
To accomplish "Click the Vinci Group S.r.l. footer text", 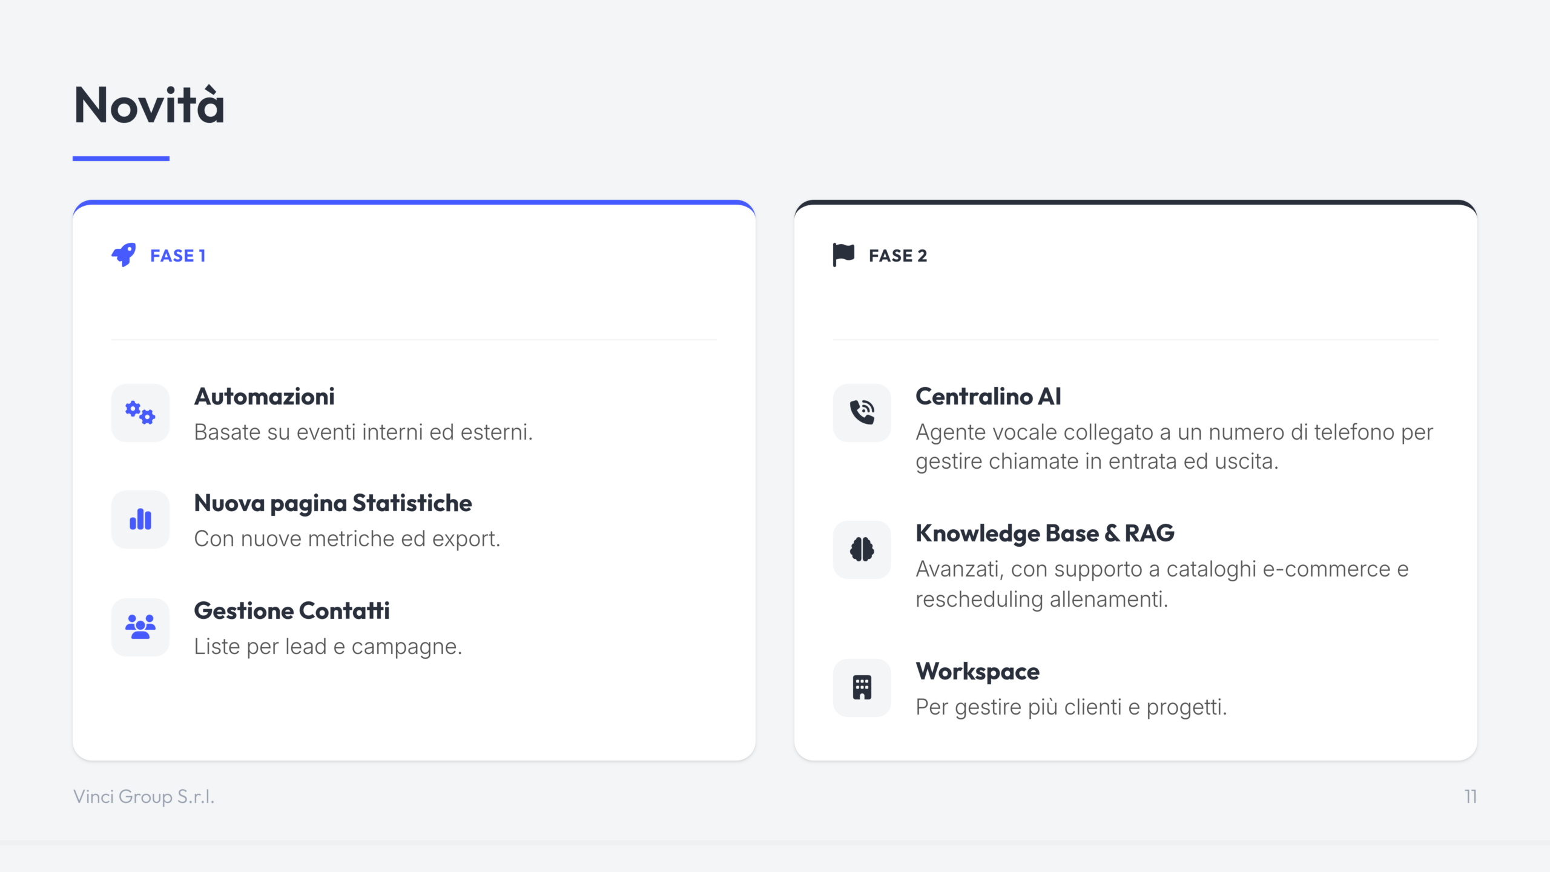I will coord(143,796).
